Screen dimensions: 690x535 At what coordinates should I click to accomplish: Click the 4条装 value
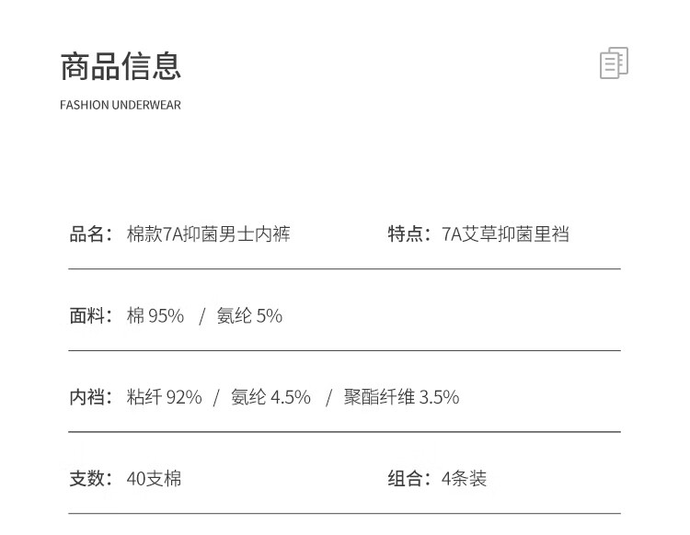pyautogui.click(x=464, y=478)
